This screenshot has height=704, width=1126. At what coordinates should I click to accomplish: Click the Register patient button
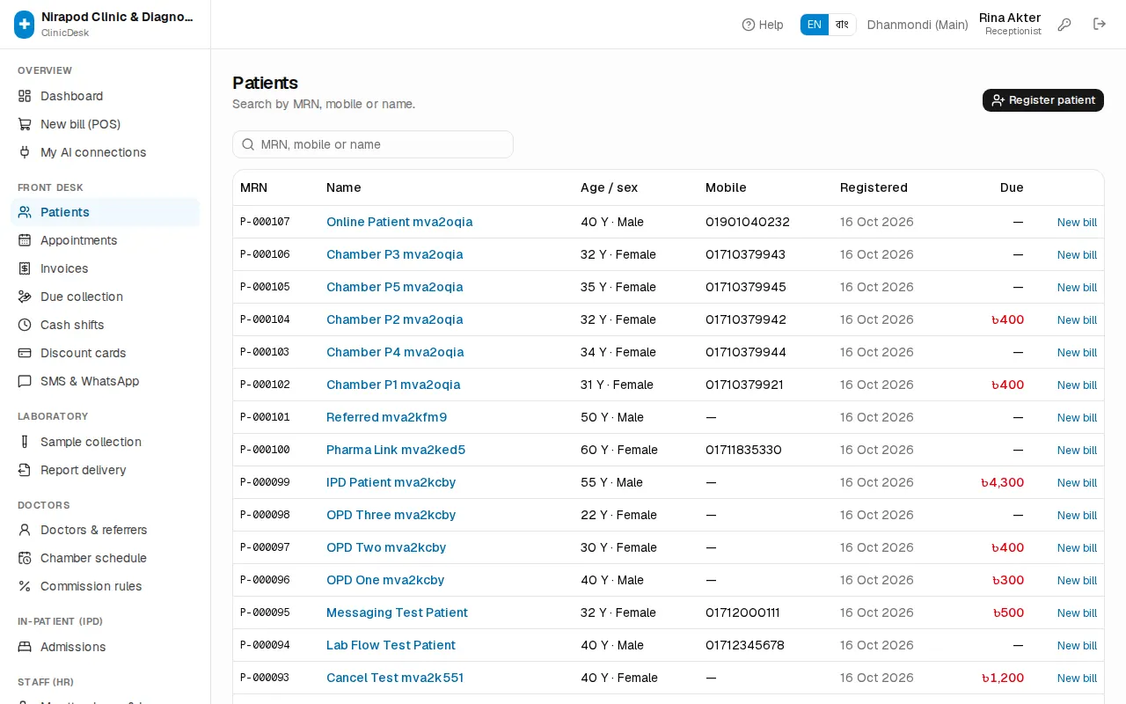click(1043, 100)
